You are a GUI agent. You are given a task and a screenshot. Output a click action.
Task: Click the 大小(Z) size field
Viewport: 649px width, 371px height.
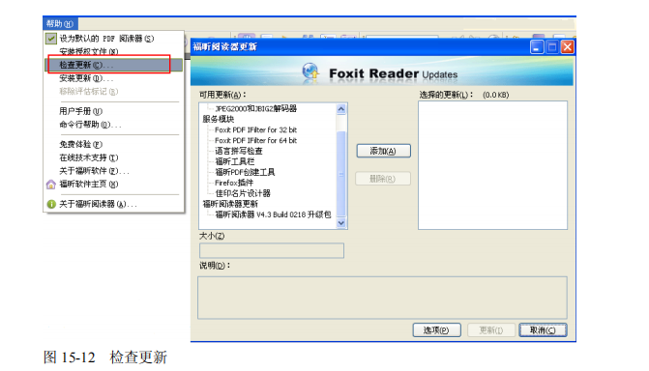(x=272, y=250)
